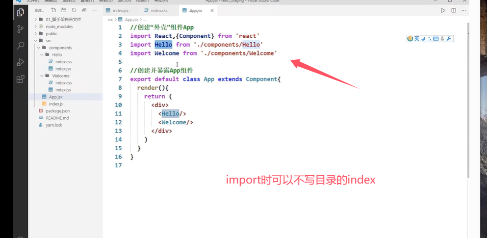Open the Source Control view
This screenshot has width=487, height=238.
pyautogui.click(x=20, y=29)
